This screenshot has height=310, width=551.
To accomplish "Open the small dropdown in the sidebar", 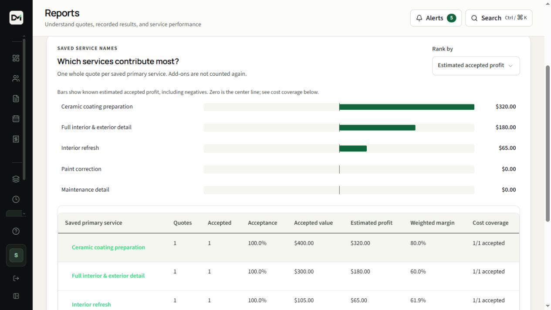I will pyautogui.click(x=16, y=214).
